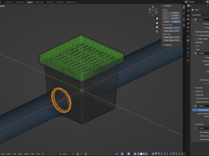
Task: Collapse the Subsurf modifier panel
Action: click(193, 106)
